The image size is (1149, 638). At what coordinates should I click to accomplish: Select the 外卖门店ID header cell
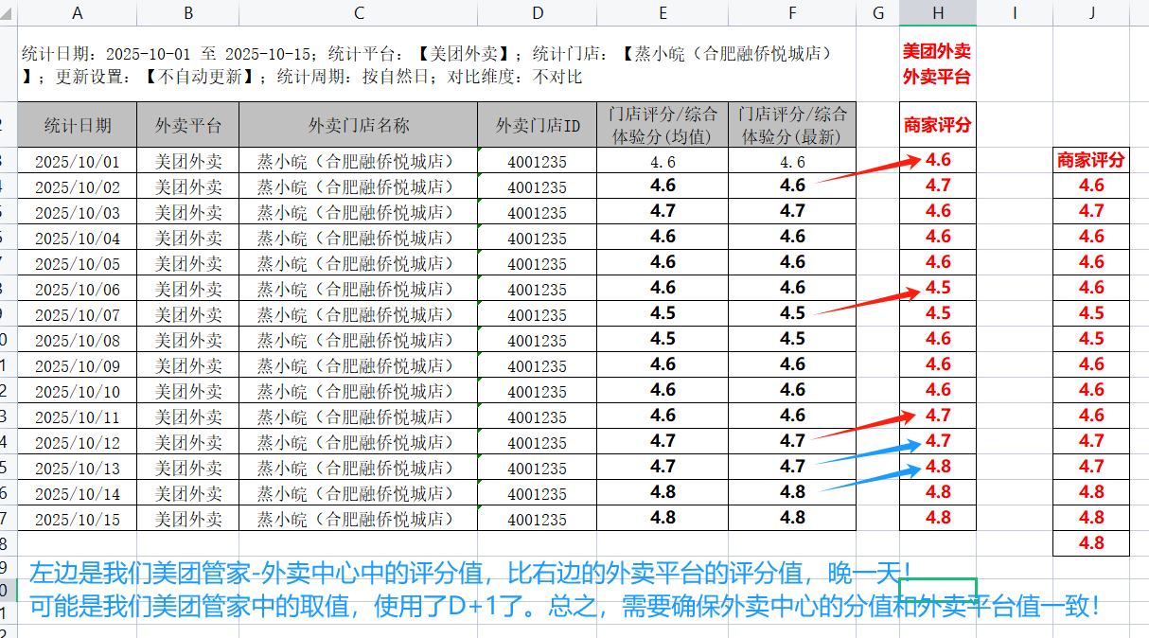click(537, 124)
